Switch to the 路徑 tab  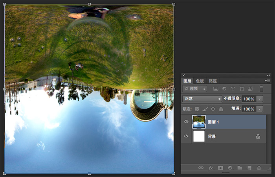coord(213,81)
